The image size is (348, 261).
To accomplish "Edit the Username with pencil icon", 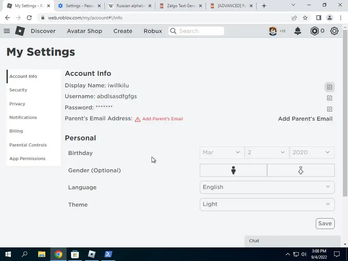I will point(330,98).
